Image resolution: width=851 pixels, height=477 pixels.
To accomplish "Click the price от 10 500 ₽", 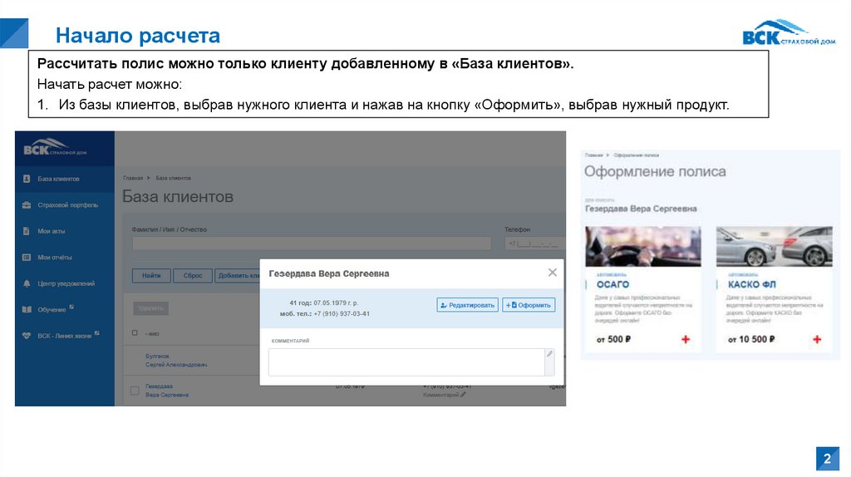I will pyautogui.click(x=751, y=339).
